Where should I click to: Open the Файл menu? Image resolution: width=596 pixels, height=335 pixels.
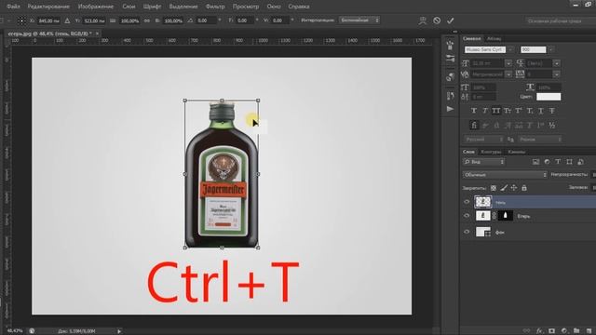(x=13, y=7)
